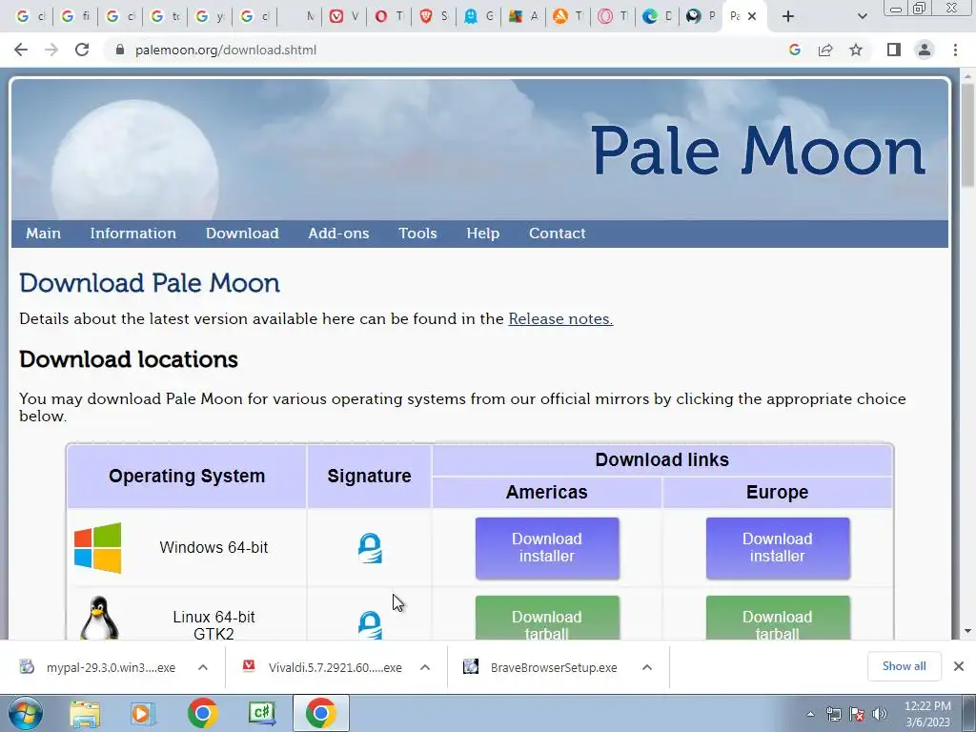Viewport: 976px width, 732px height.
Task: Reload the Pale Moon download page
Action: coord(82,50)
